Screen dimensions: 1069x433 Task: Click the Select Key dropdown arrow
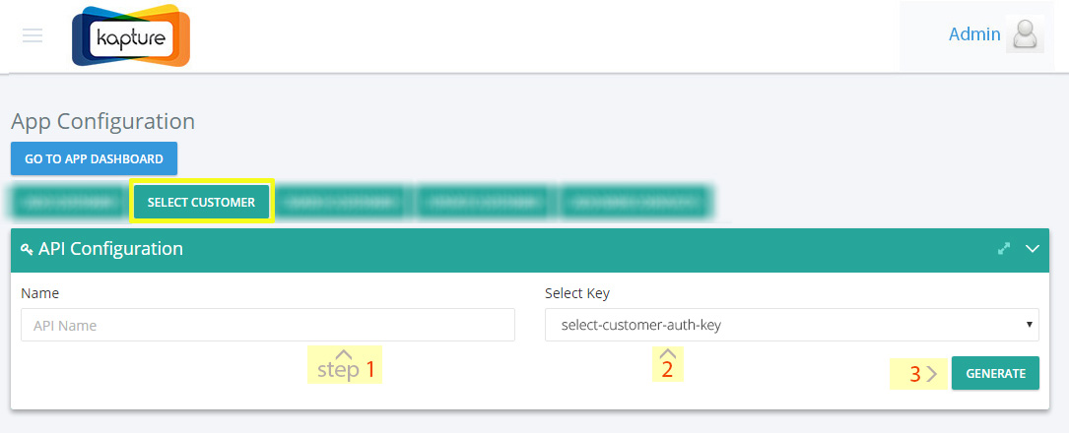click(1029, 326)
